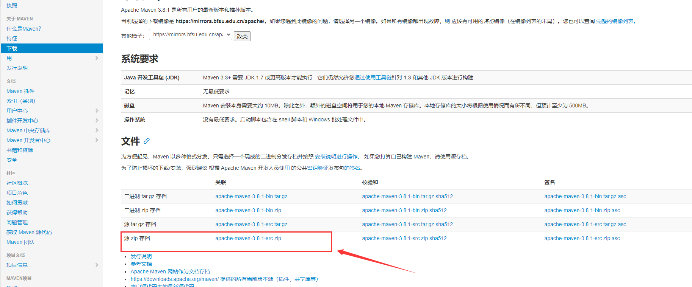Screen dimensions: 692x287
Task: Open the 密钥验证发布包的签名 link
Action: click(x=333, y=168)
